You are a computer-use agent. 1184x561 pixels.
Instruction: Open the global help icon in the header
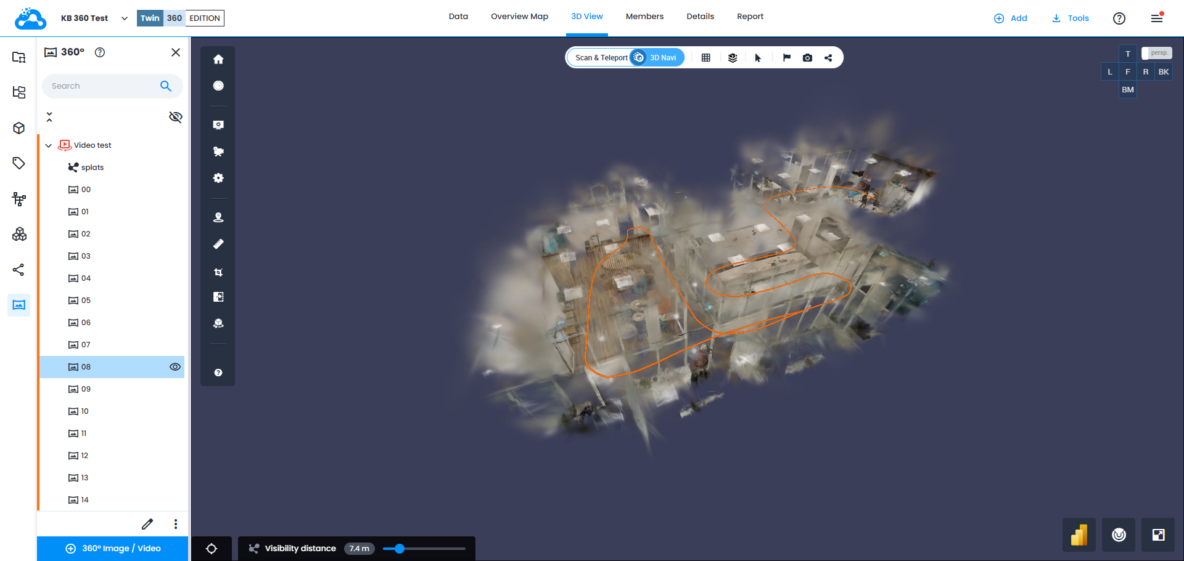1119,18
